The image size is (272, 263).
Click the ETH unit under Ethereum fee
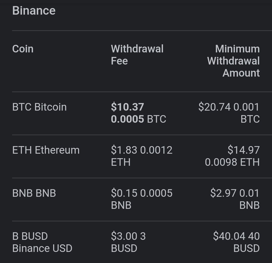(121, 162)
